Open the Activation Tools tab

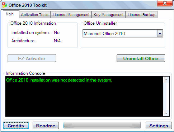(x=34, y=15)
